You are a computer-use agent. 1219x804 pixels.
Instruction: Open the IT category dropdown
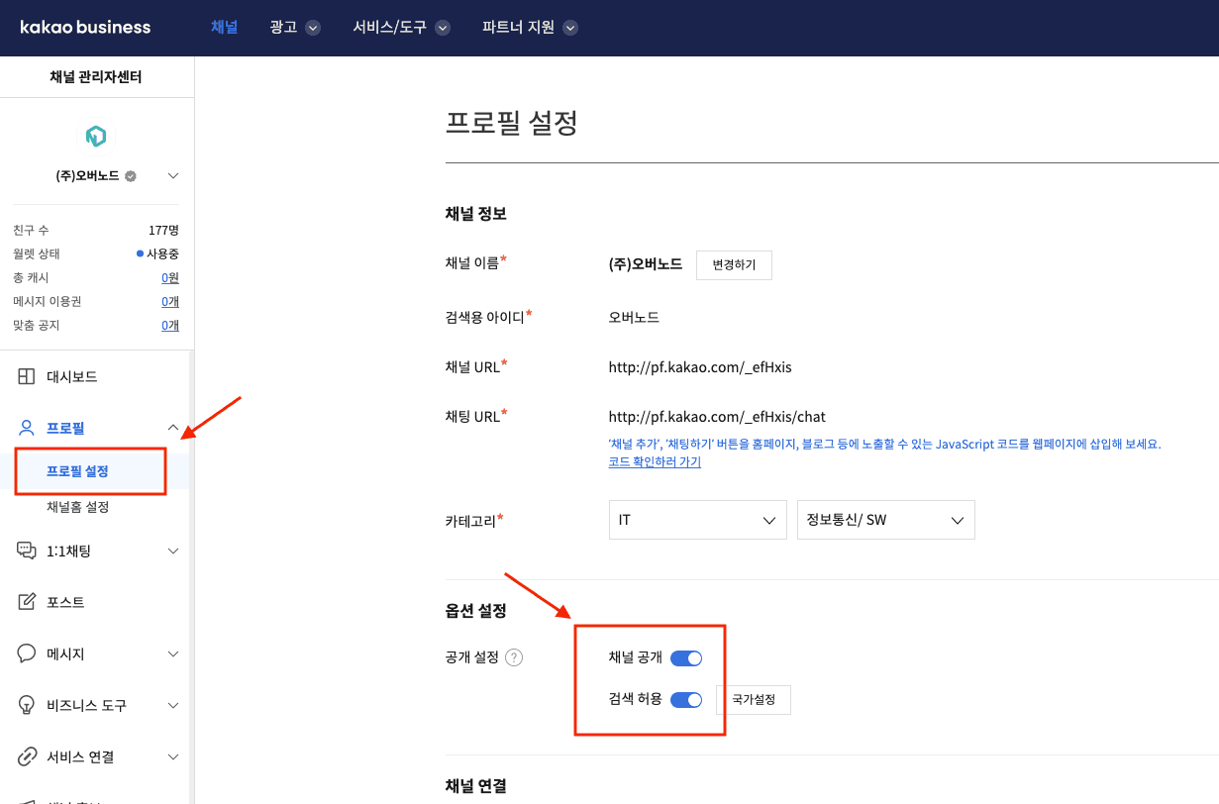coord(698,520)
